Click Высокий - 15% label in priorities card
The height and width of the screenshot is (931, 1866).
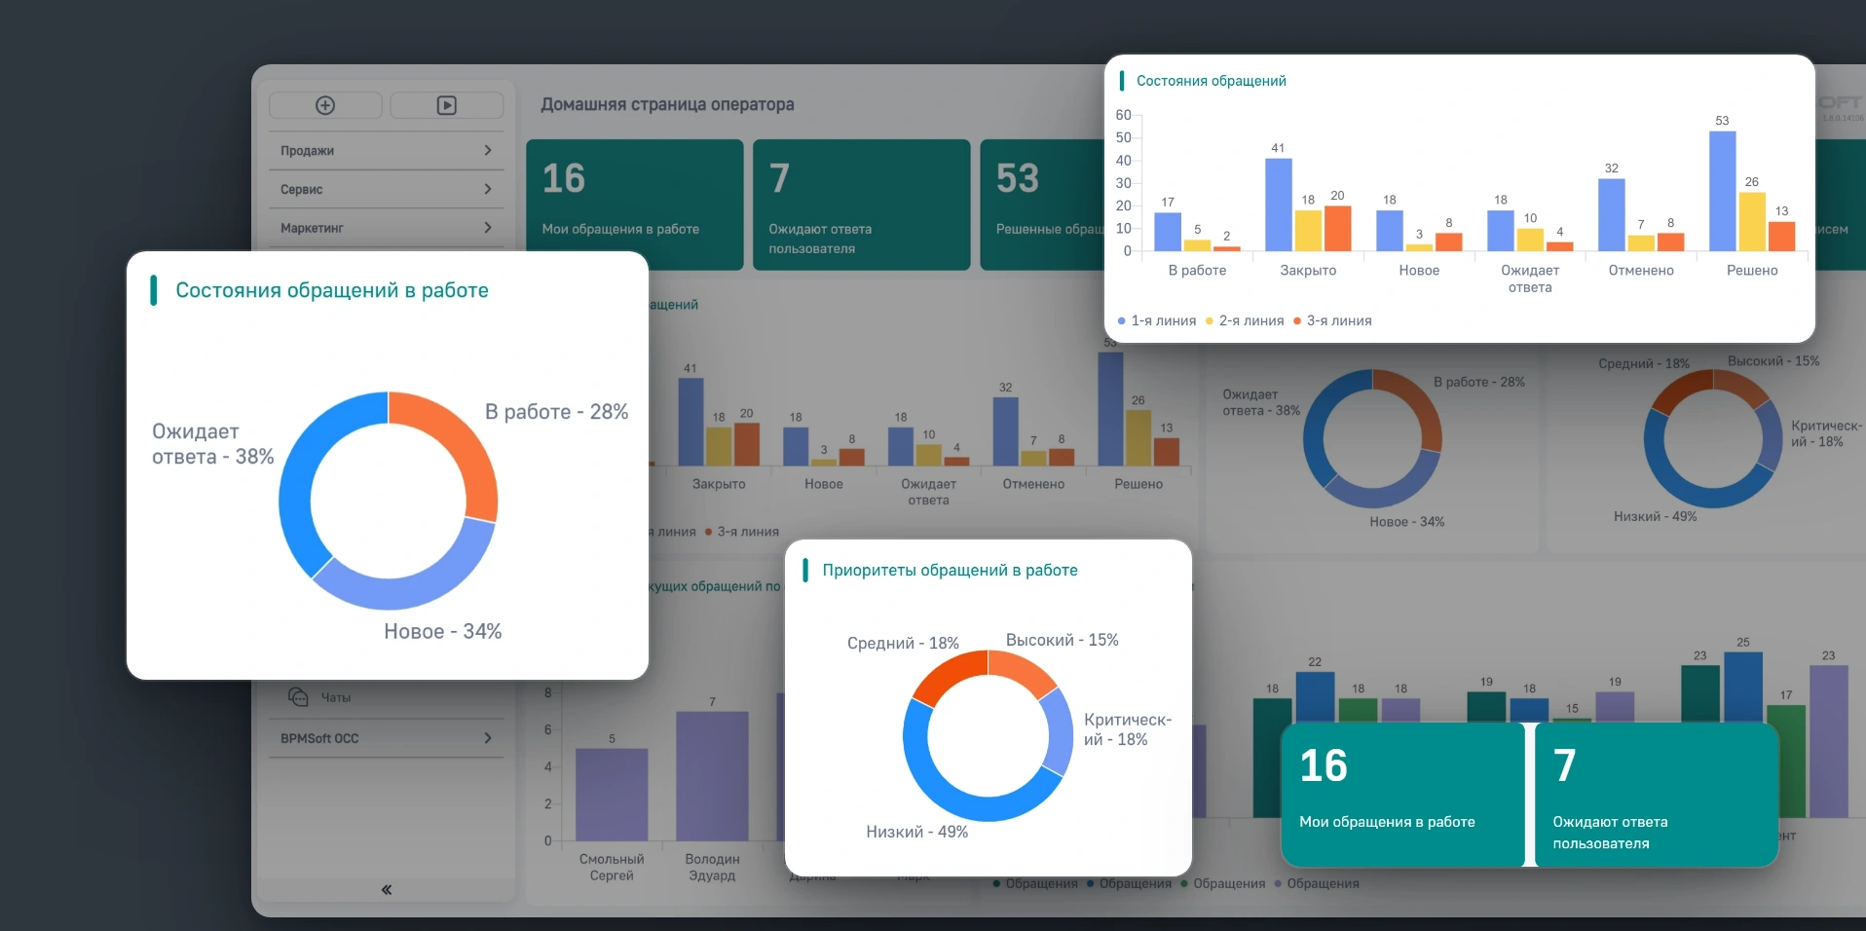pyautogui.click(x=1062, y=640)
